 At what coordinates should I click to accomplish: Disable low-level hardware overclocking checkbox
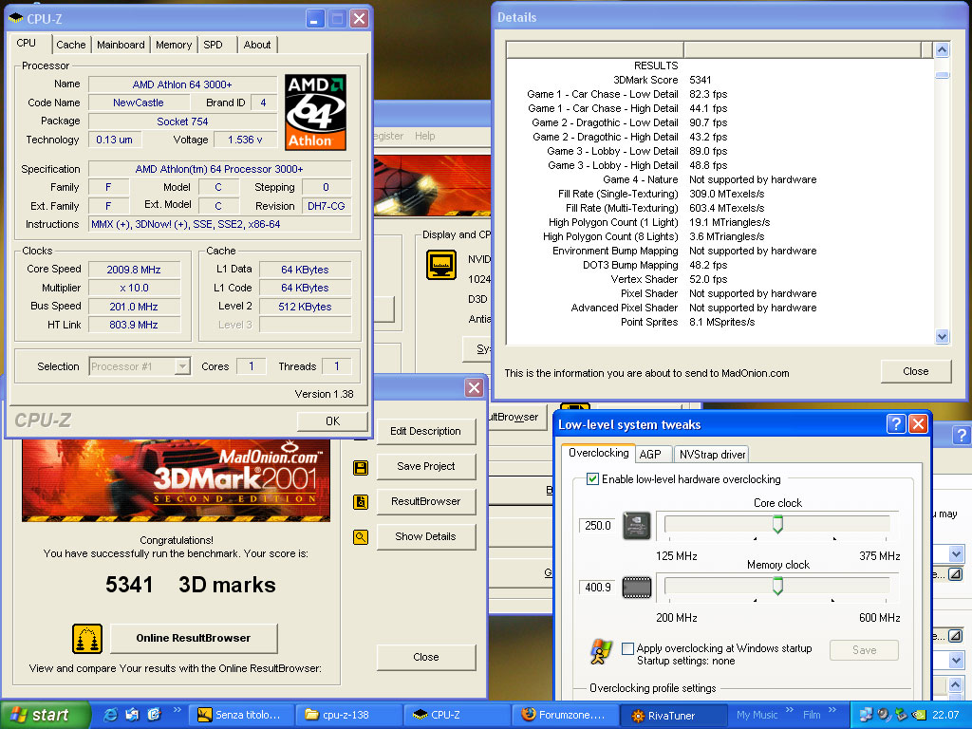(593, 479)
